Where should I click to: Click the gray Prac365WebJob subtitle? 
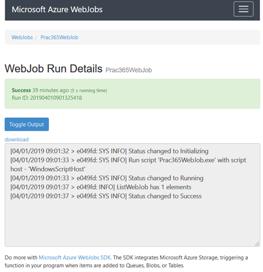point(129,70)
